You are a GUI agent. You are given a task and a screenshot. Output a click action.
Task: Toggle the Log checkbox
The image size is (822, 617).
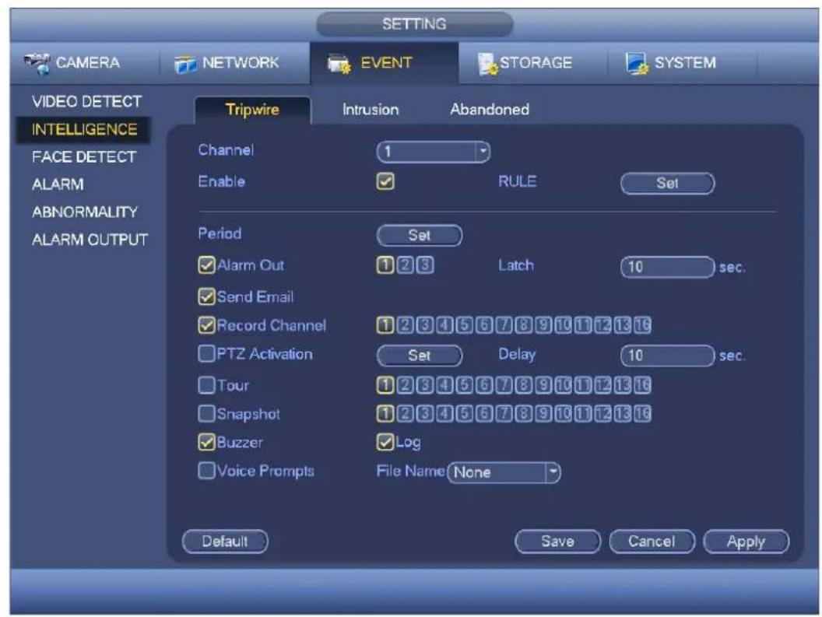click(385, 442)
